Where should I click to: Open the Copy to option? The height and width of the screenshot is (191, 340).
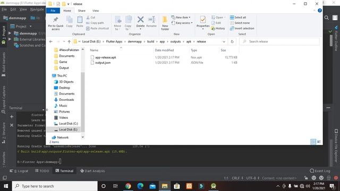pyautogui.click(x=128, y=23)
